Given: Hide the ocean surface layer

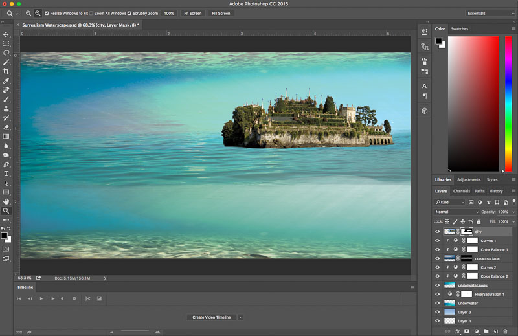Looking at the screenshot, I should click(x=438, y=258).
